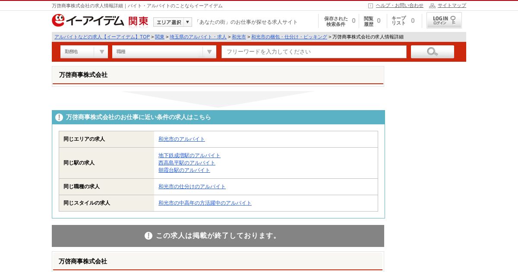This screenshot has height=272, width=518.
Task: Click この求人は掲載が終了しております banner
Action: pos(218,236)
